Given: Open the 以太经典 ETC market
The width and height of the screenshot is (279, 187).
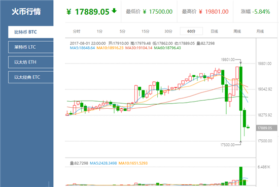Looking at the screenshot, I should pyautogui.click(x=31, y=77).
